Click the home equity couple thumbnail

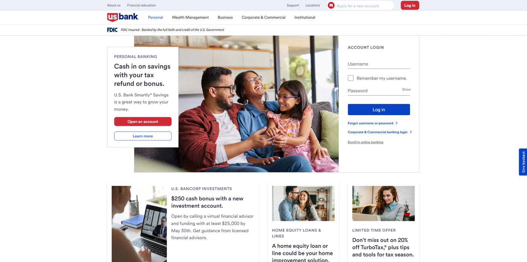click(303, 203)
